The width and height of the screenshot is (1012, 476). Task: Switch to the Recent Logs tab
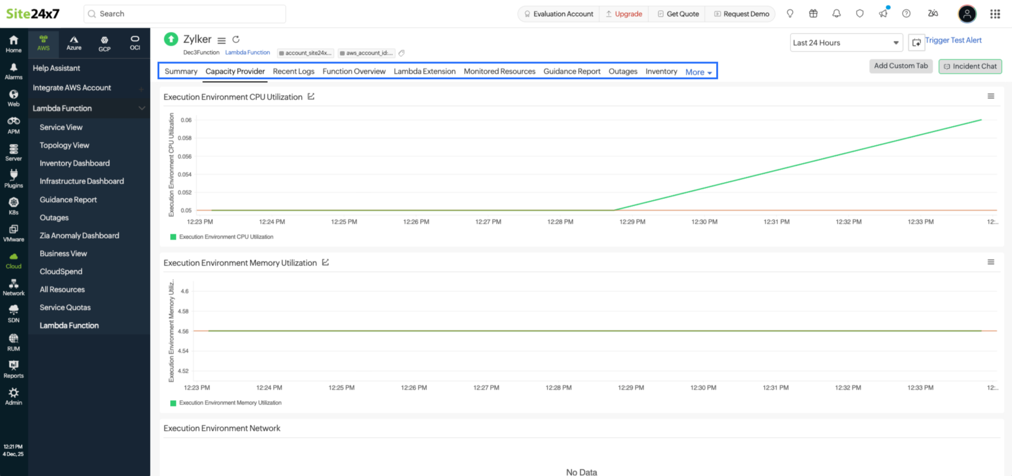tap(293, 71)
